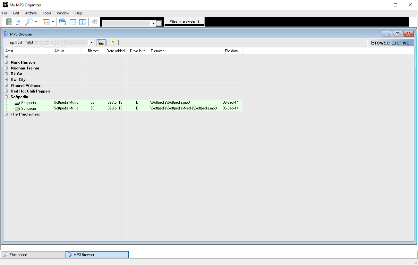Viewport: 418px width, 265px height.
Task: Sort by the Date added column header
Action: tap(115, 51)
